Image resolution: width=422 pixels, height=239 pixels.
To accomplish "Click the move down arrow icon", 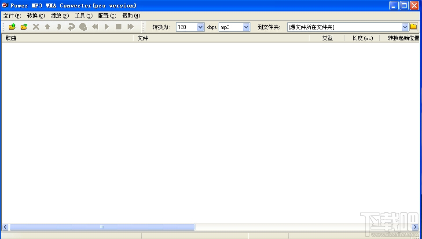I will click(59, 27).
